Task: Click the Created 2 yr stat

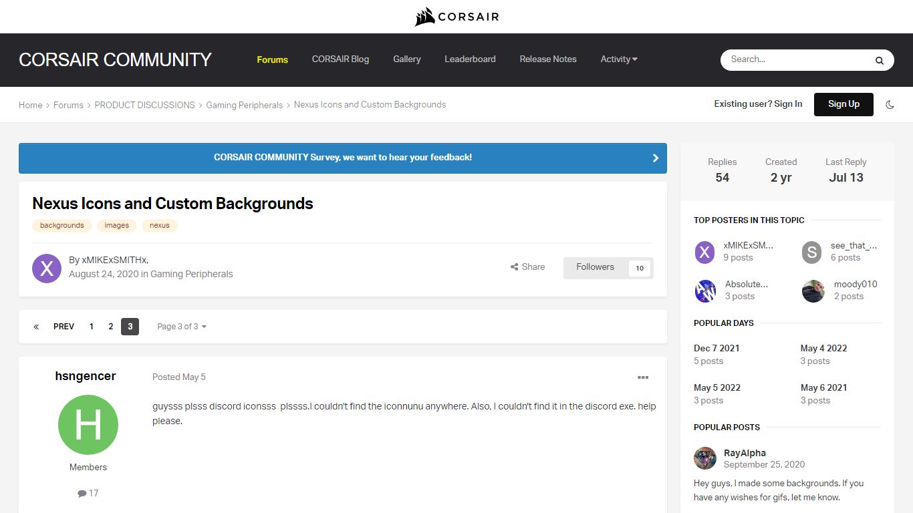Action: [781, 171]
